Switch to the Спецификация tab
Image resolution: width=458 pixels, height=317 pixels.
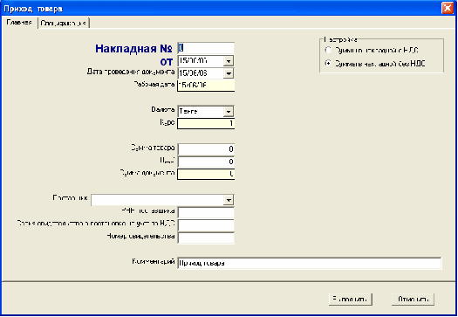coord(64,23)
